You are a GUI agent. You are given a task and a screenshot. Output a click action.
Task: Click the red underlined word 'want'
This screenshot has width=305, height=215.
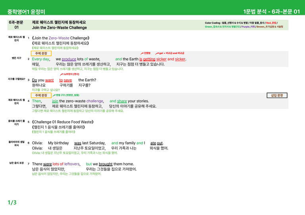point(49,80)
